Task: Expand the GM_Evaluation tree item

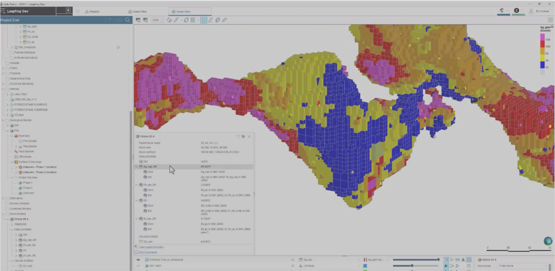Action: 12,47
